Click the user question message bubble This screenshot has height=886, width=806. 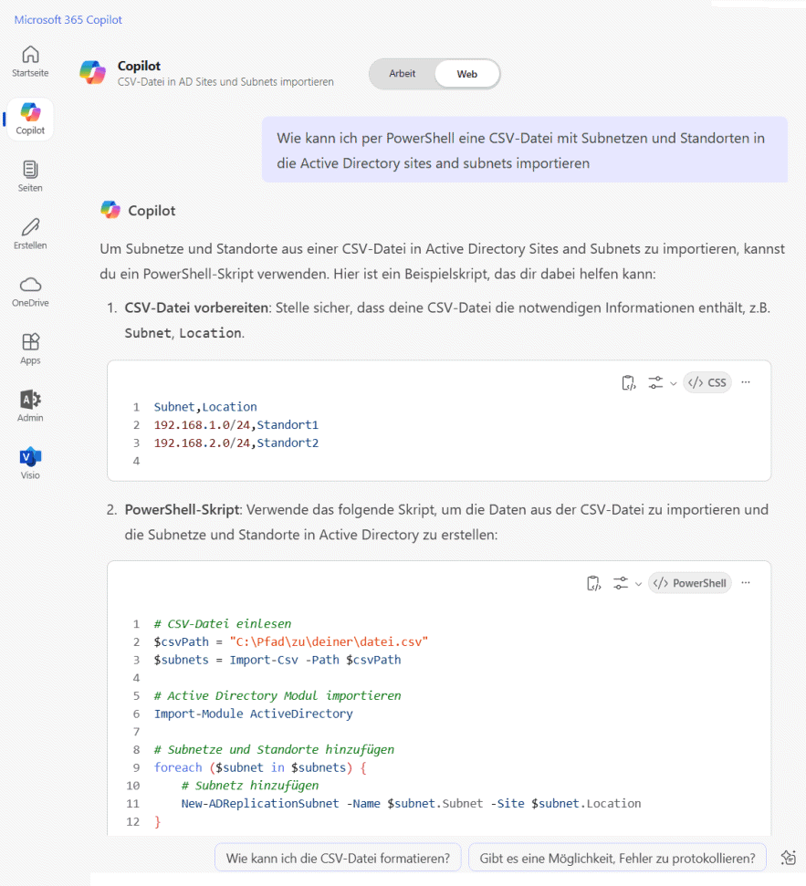point(525,150)
